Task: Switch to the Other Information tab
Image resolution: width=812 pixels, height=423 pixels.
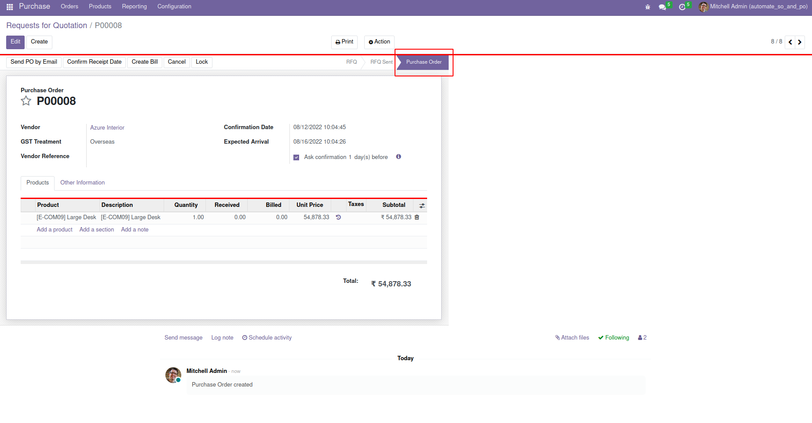Action: pos(82,183)
